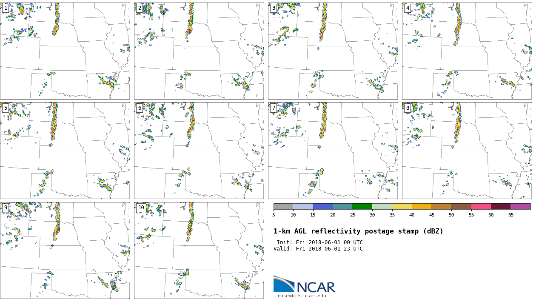
Task: Pick the member 7 reflectivity map
Action: click(x=333, y=151)
